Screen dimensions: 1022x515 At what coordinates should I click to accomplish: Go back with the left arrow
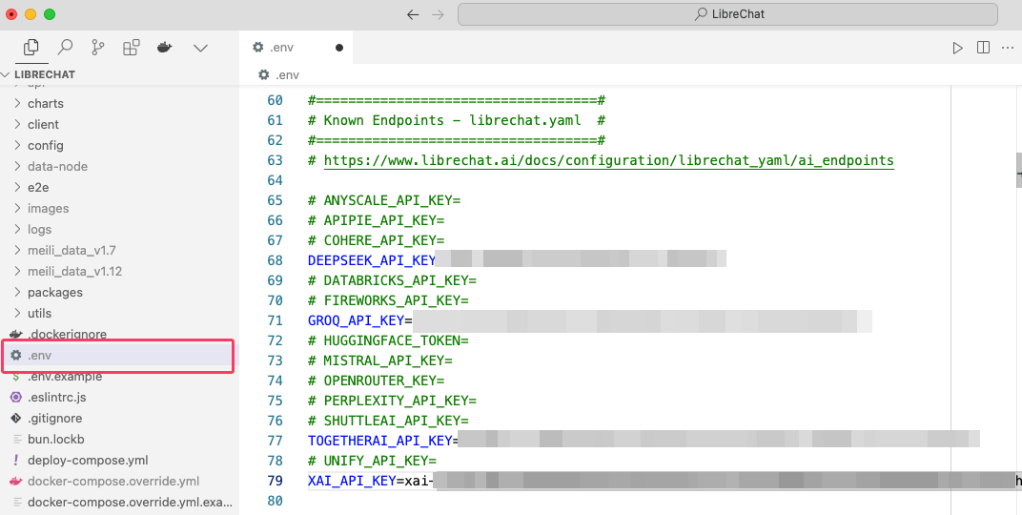413,14
